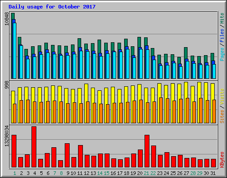Click day 14 on the x-axis
Viewport: 227px width, 178px height.
(x=100, y=173)
